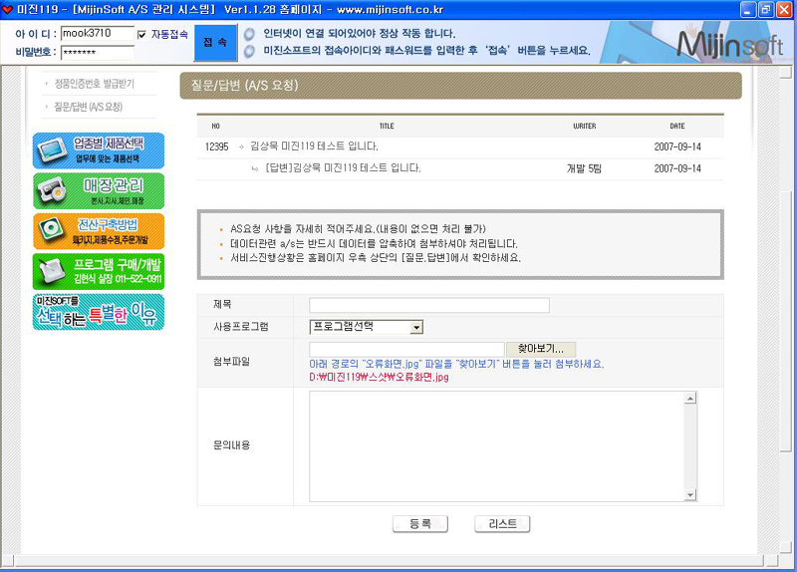This screenshot has height=572, width=797.
Task: Open post 김상묵 미진119 테스트 입니다.
Action: [314, 146]
